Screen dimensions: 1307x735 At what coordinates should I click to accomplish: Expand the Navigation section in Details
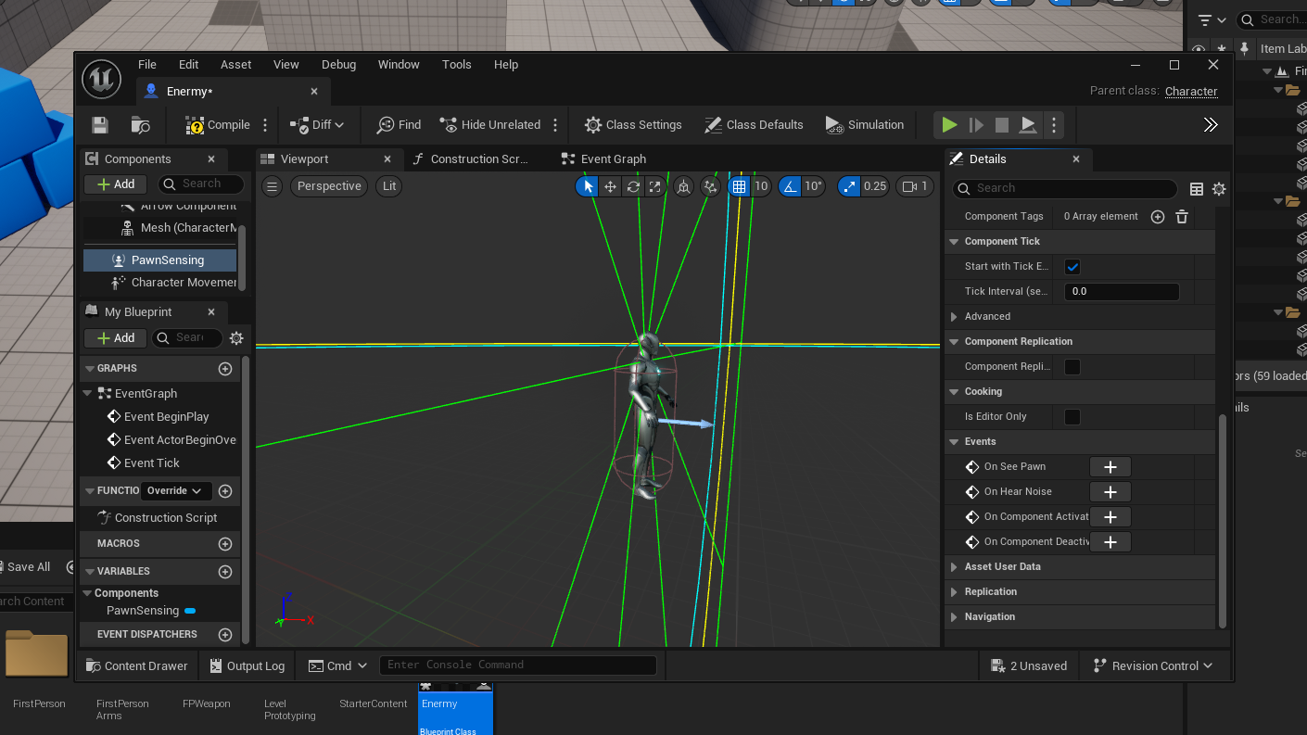tap(955, 616)
